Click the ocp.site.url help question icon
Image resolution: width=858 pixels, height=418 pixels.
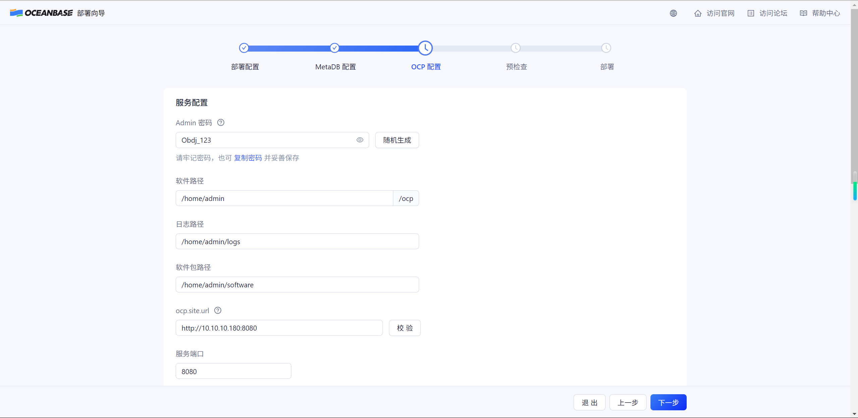point(218,310)
